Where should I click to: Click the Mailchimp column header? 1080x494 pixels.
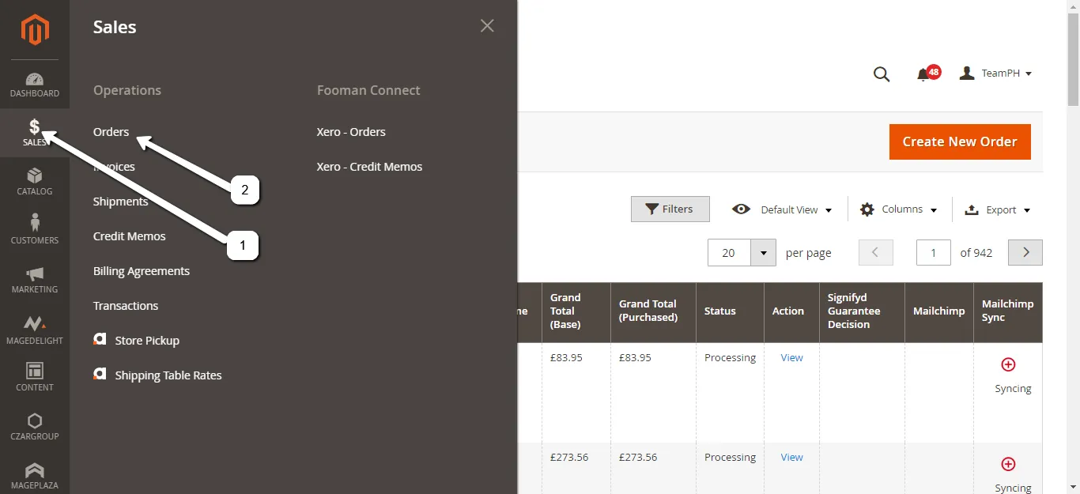(x=939, y=311)
